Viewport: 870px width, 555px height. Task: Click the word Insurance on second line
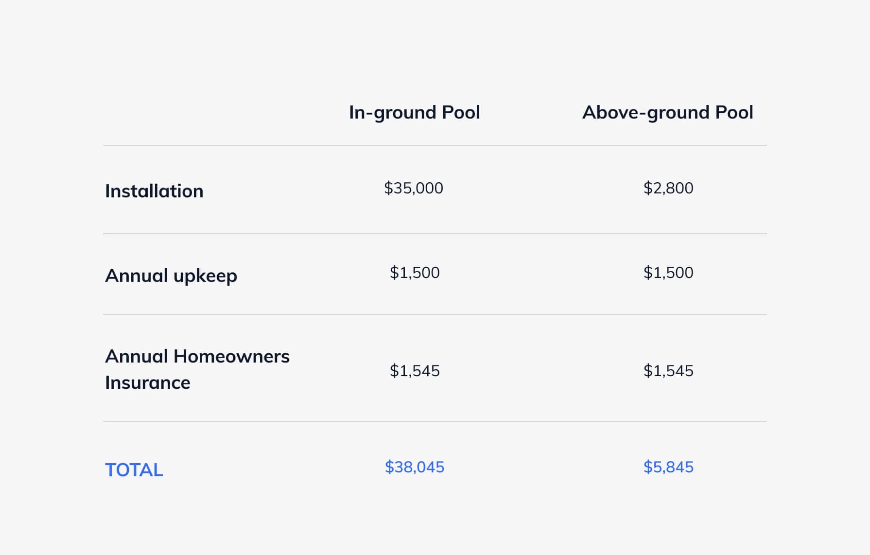tap(148, 383)
